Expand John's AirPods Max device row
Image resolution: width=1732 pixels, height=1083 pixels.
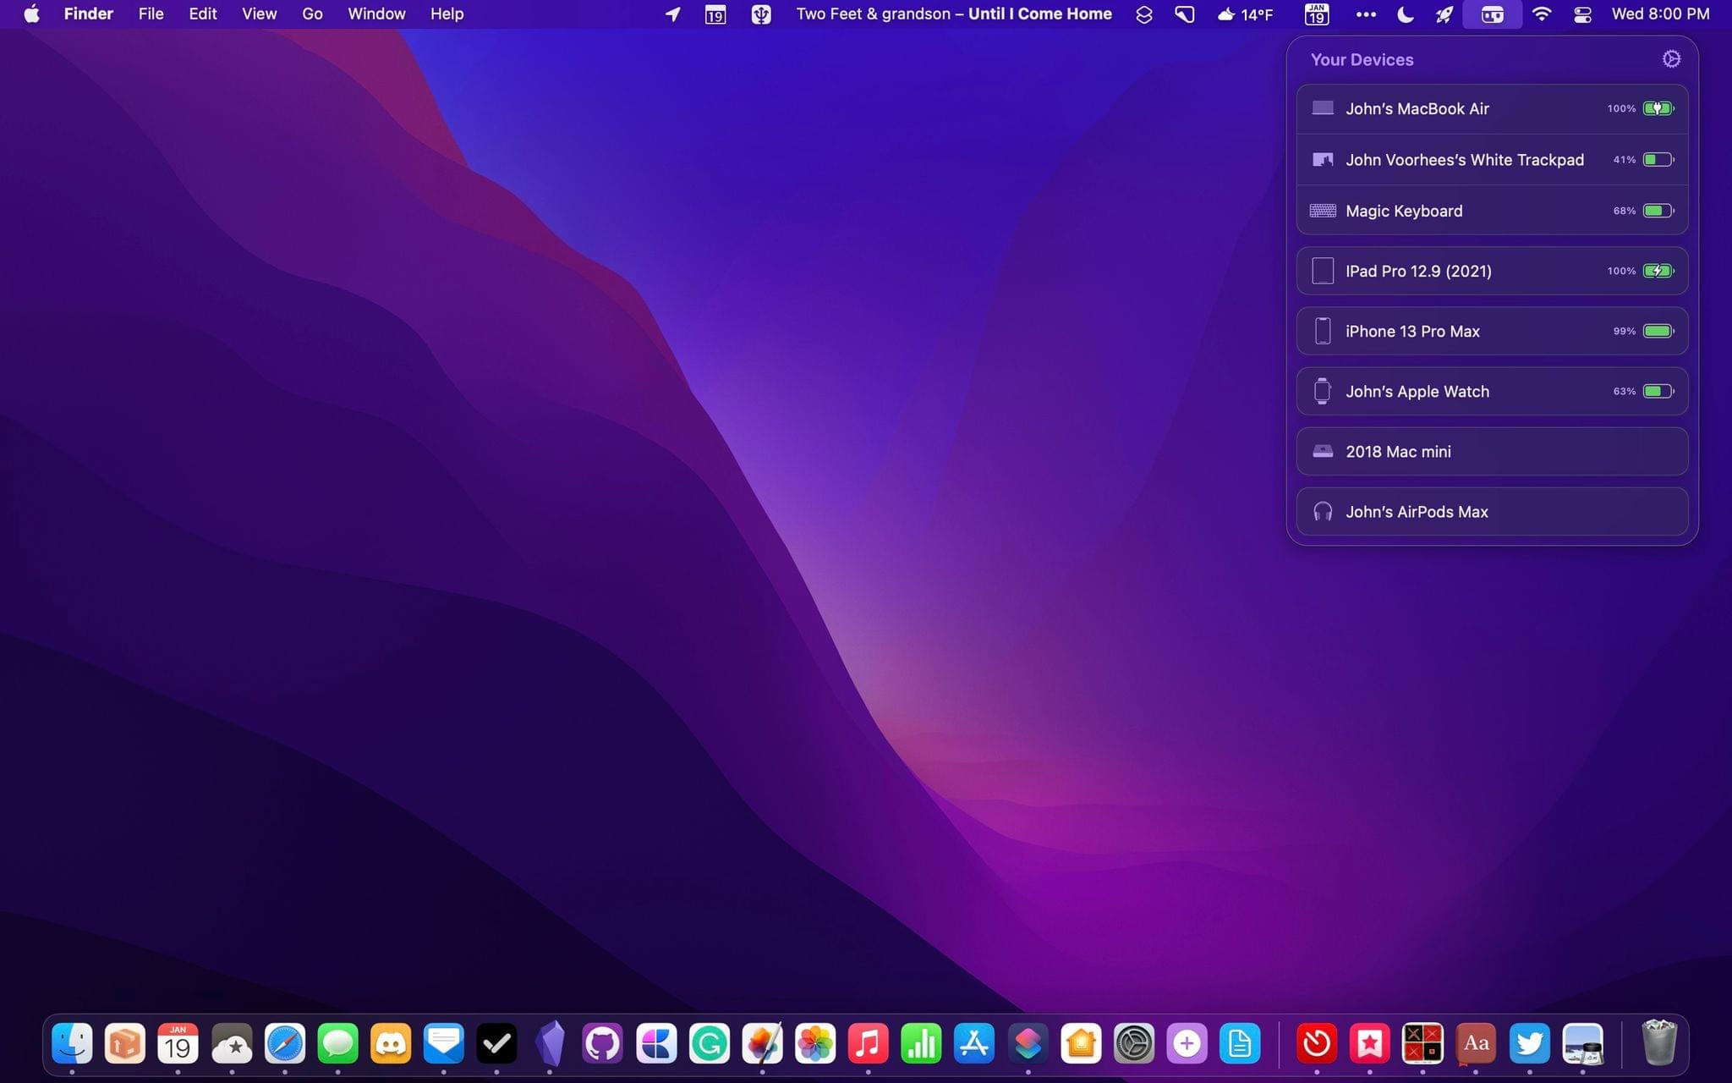coord(1491,512)
